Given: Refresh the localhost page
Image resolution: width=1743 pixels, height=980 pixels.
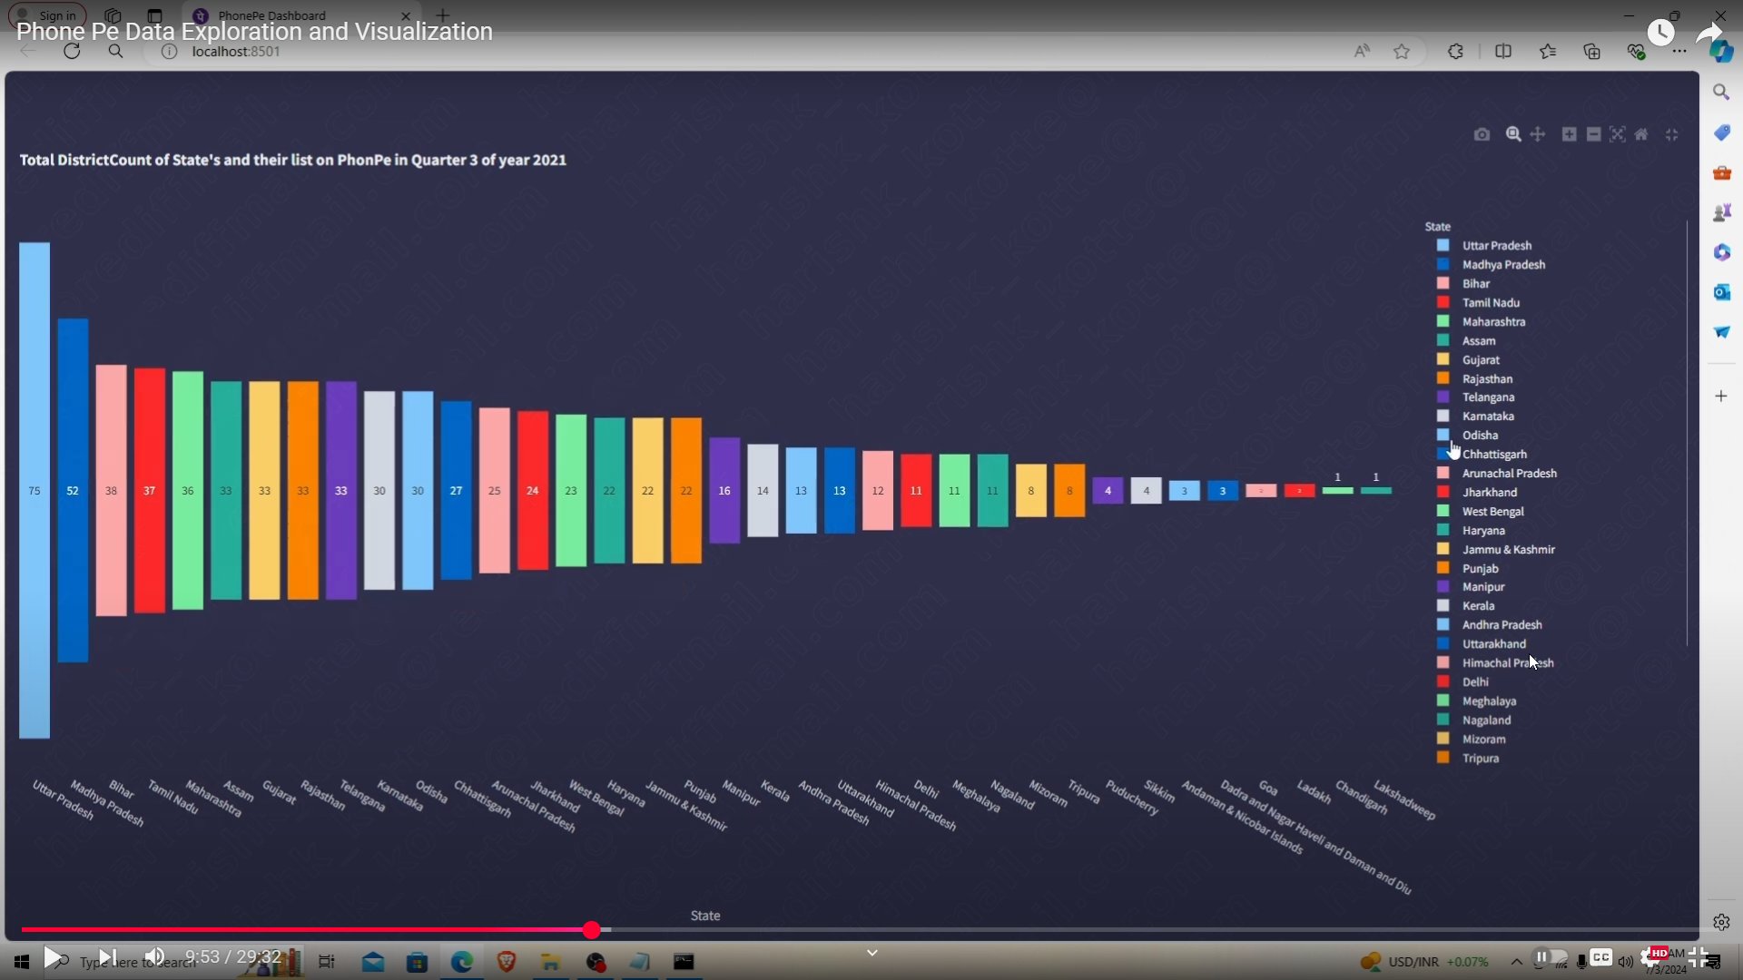Looking at the screenshot, I should coord(72,52).
